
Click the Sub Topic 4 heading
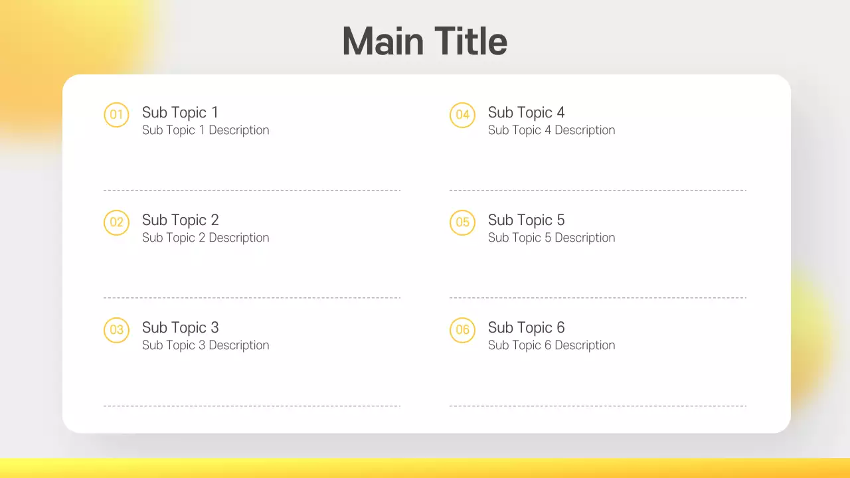point(526,112)
